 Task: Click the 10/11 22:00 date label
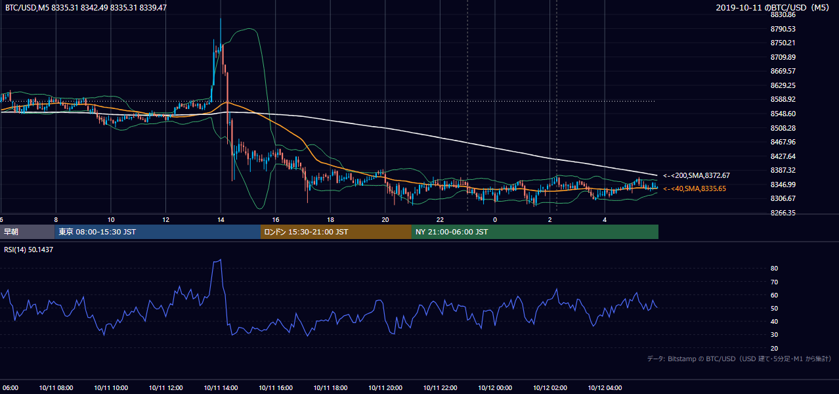pos(441,388)
